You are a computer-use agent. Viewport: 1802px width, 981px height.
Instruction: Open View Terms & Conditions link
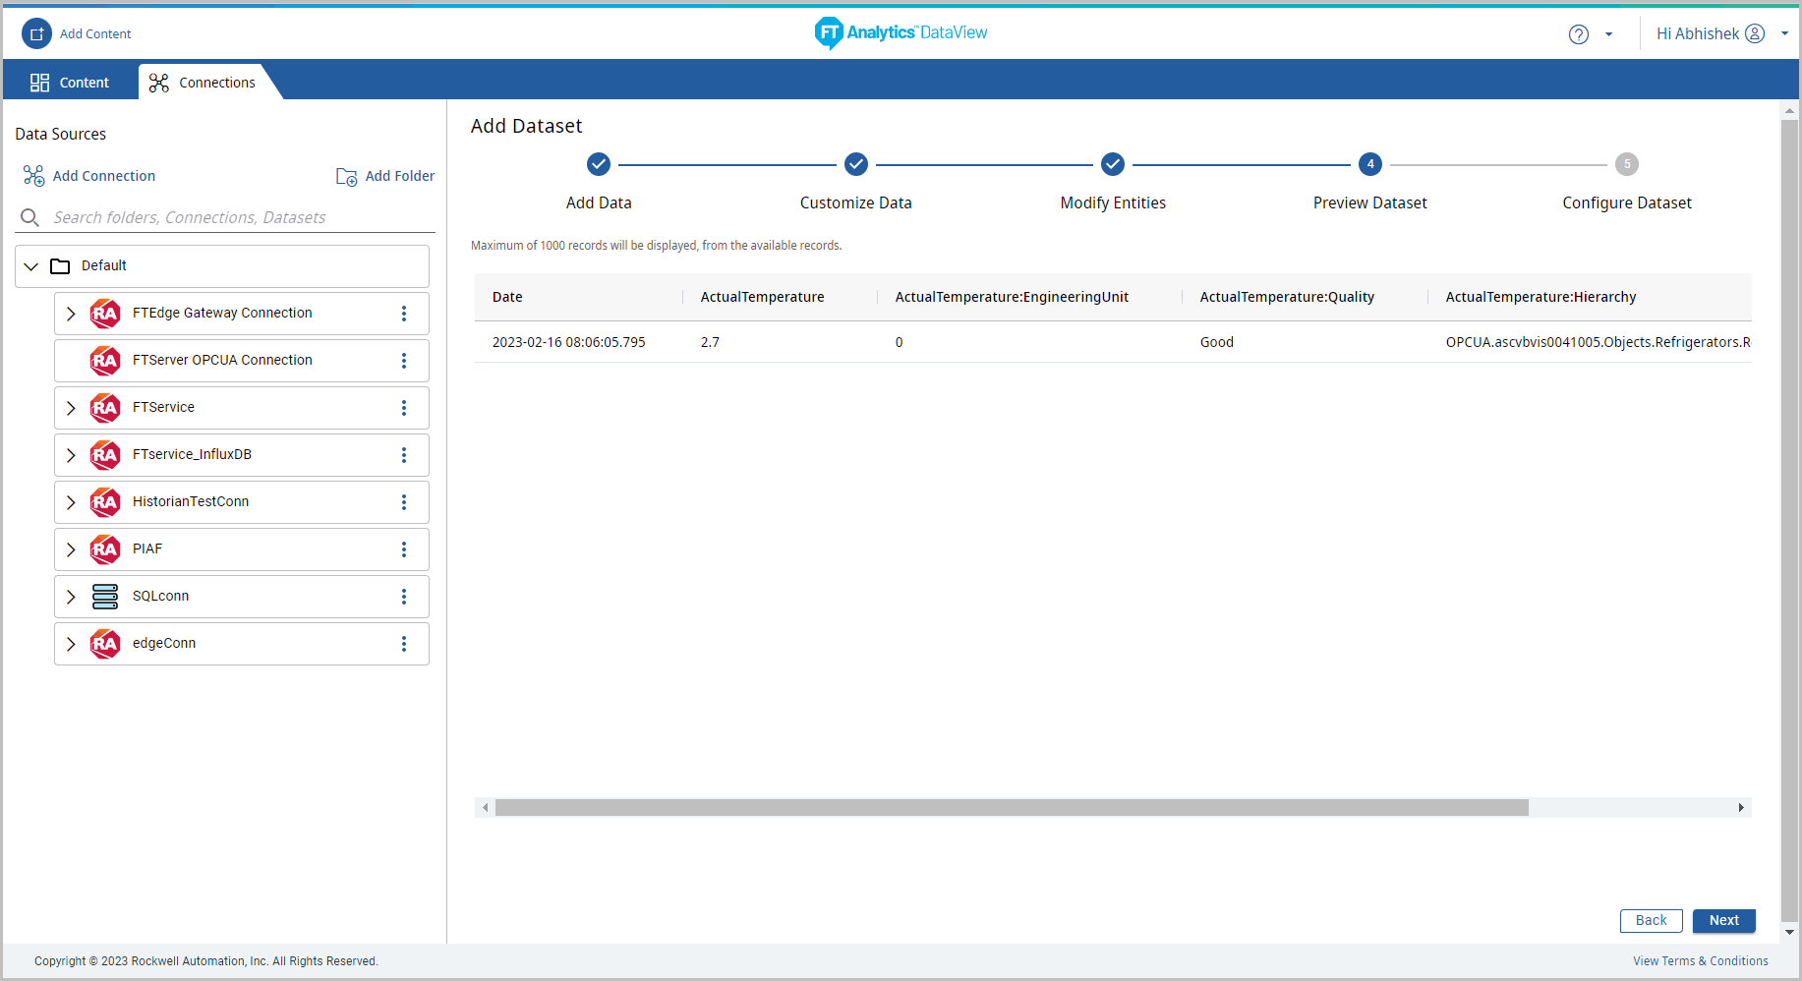(x=1700, y=961)
